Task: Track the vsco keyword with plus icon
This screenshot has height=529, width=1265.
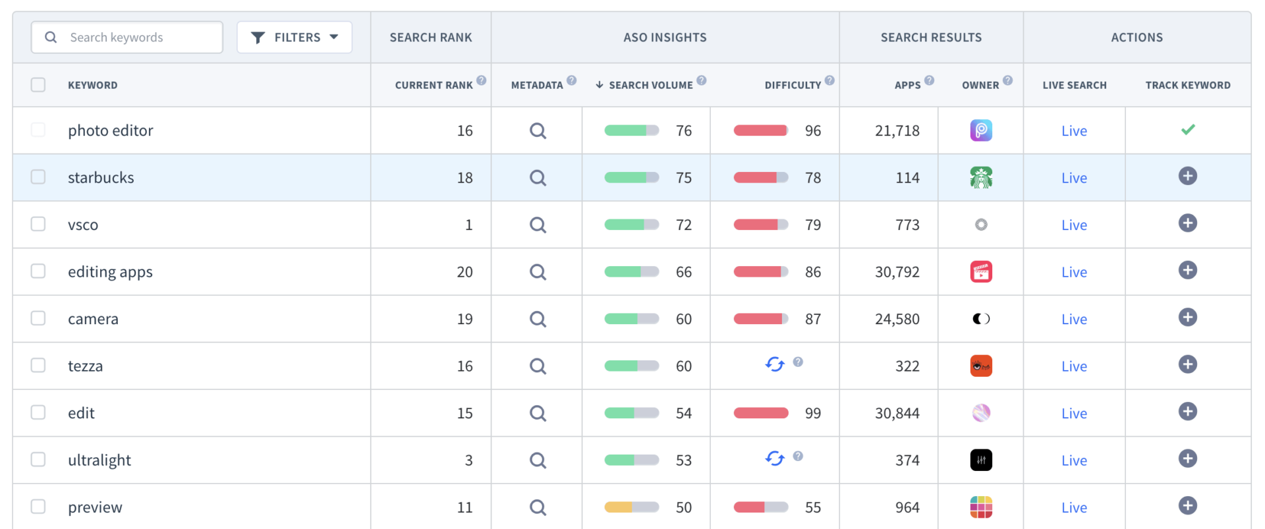Action: coord(1187,223)
